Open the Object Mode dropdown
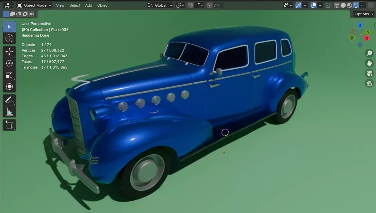The width and height of the screenshot is (376, 213). 34,5
